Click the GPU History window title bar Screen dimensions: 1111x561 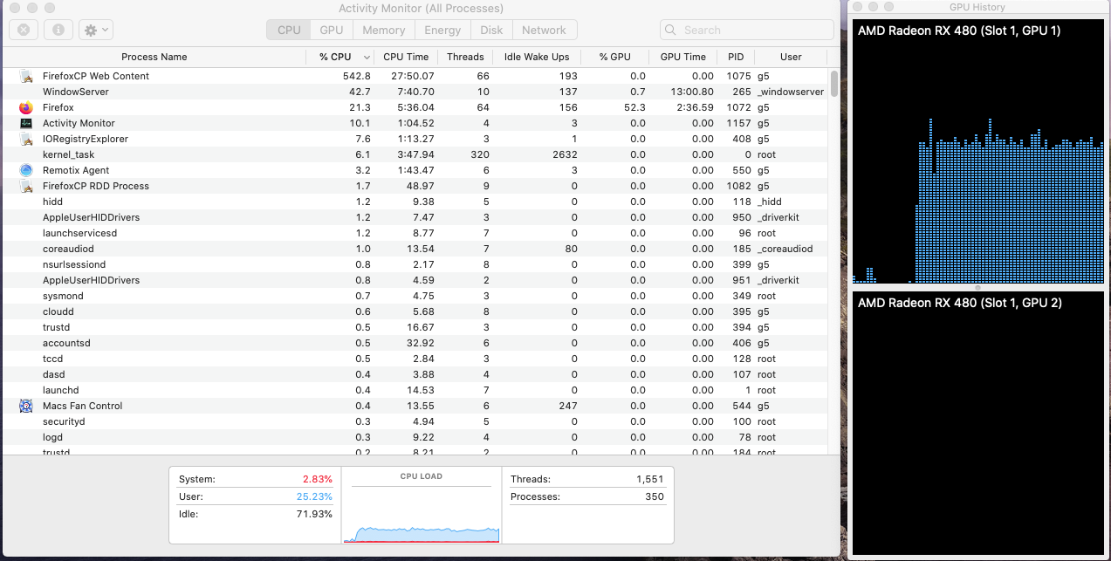point(978,7)
